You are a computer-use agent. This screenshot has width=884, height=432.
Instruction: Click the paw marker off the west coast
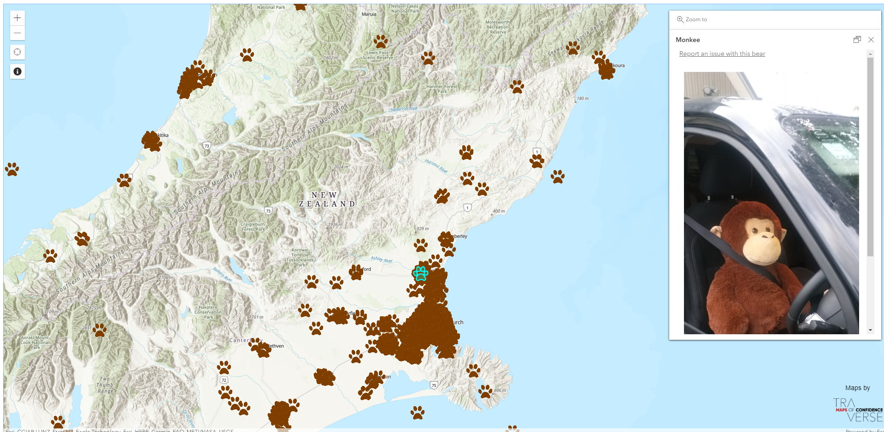(x=12, y=169)
